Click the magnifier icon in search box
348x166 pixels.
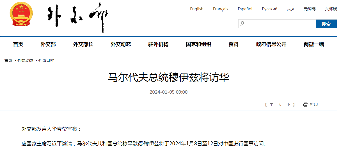click(x=242, y=24)
